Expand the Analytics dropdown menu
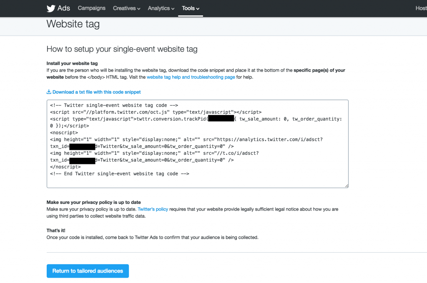 (x=161, y=8)
